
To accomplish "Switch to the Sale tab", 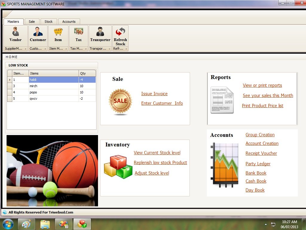I will (x=32, y=21).
